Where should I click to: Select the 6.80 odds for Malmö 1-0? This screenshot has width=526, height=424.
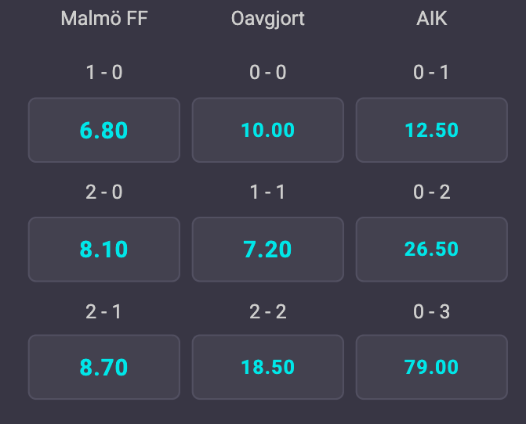coord(104,130)
